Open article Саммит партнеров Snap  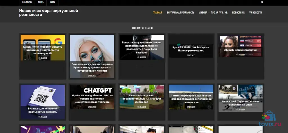pos(191,99)
